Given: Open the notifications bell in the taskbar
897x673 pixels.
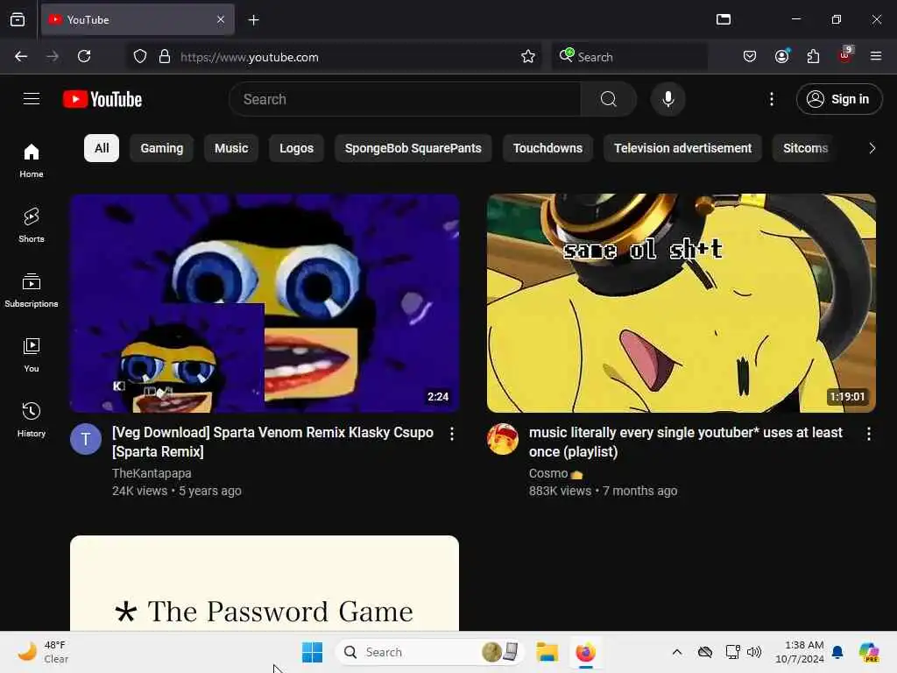Looking at the screenshot, I should click(837, 652).
